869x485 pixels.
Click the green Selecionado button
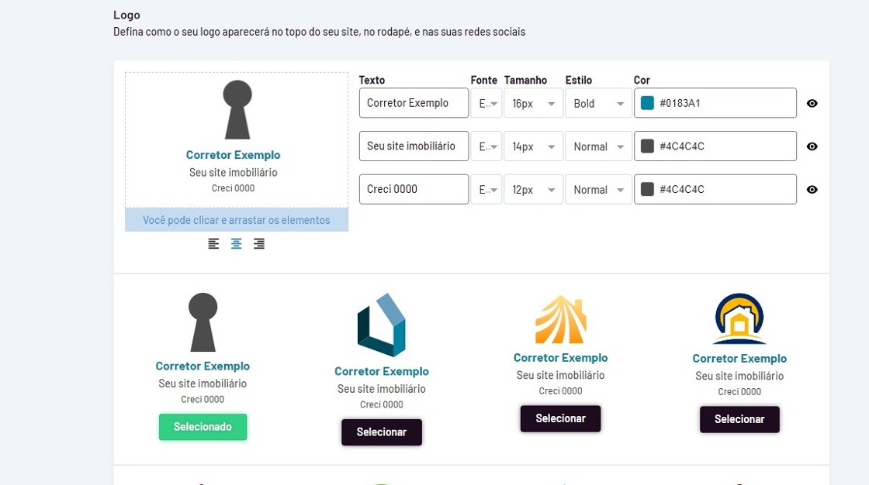(x=203, y=427)
